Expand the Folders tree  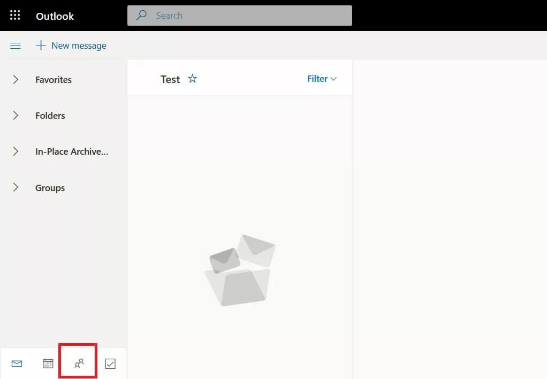(x=16, y=116)
